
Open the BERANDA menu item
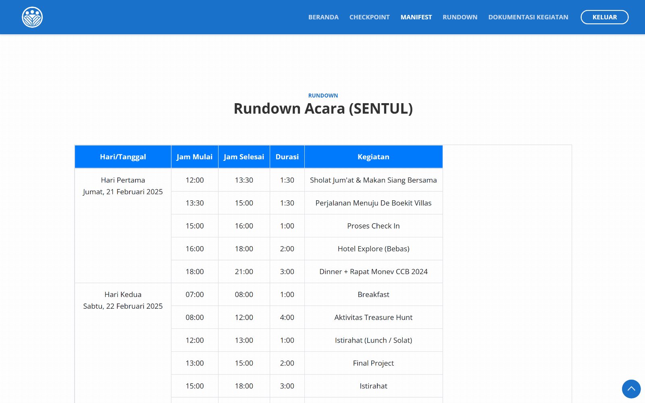(x=323, y=17)
